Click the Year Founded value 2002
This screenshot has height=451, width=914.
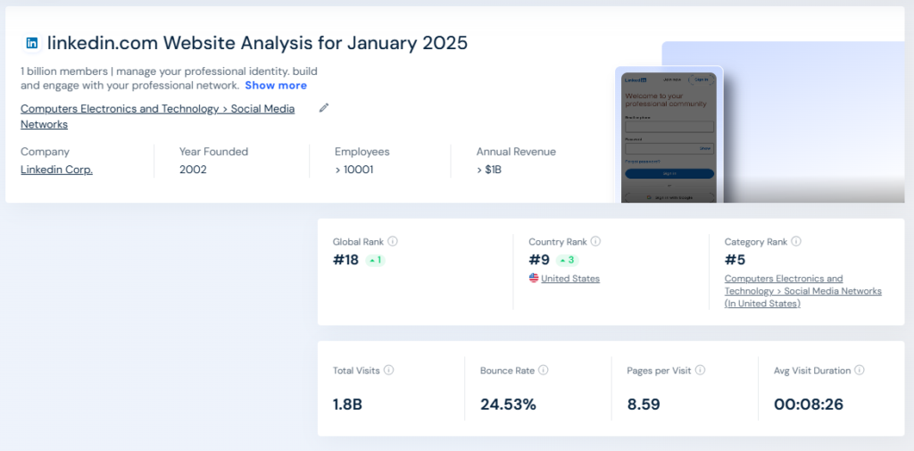click(193, 170)
